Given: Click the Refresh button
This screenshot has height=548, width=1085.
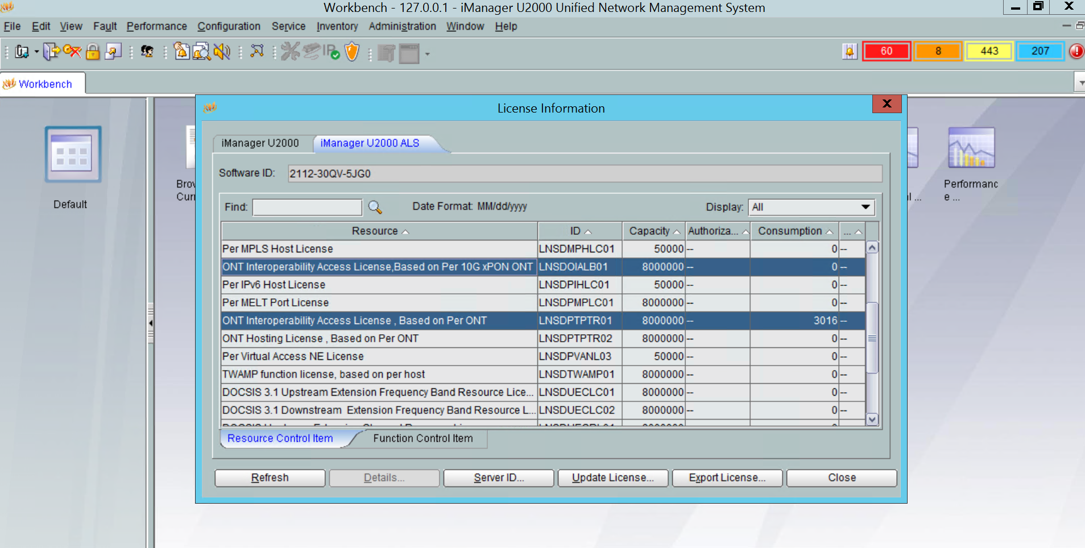Looking at the screenshot, I should click(270, 478).
